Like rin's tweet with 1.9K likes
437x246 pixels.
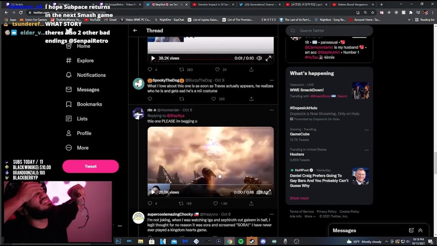pyautogui.click(x=215, y=203)
